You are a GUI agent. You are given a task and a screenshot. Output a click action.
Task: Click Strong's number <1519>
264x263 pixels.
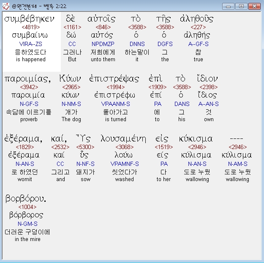click(x=164, y=147)
